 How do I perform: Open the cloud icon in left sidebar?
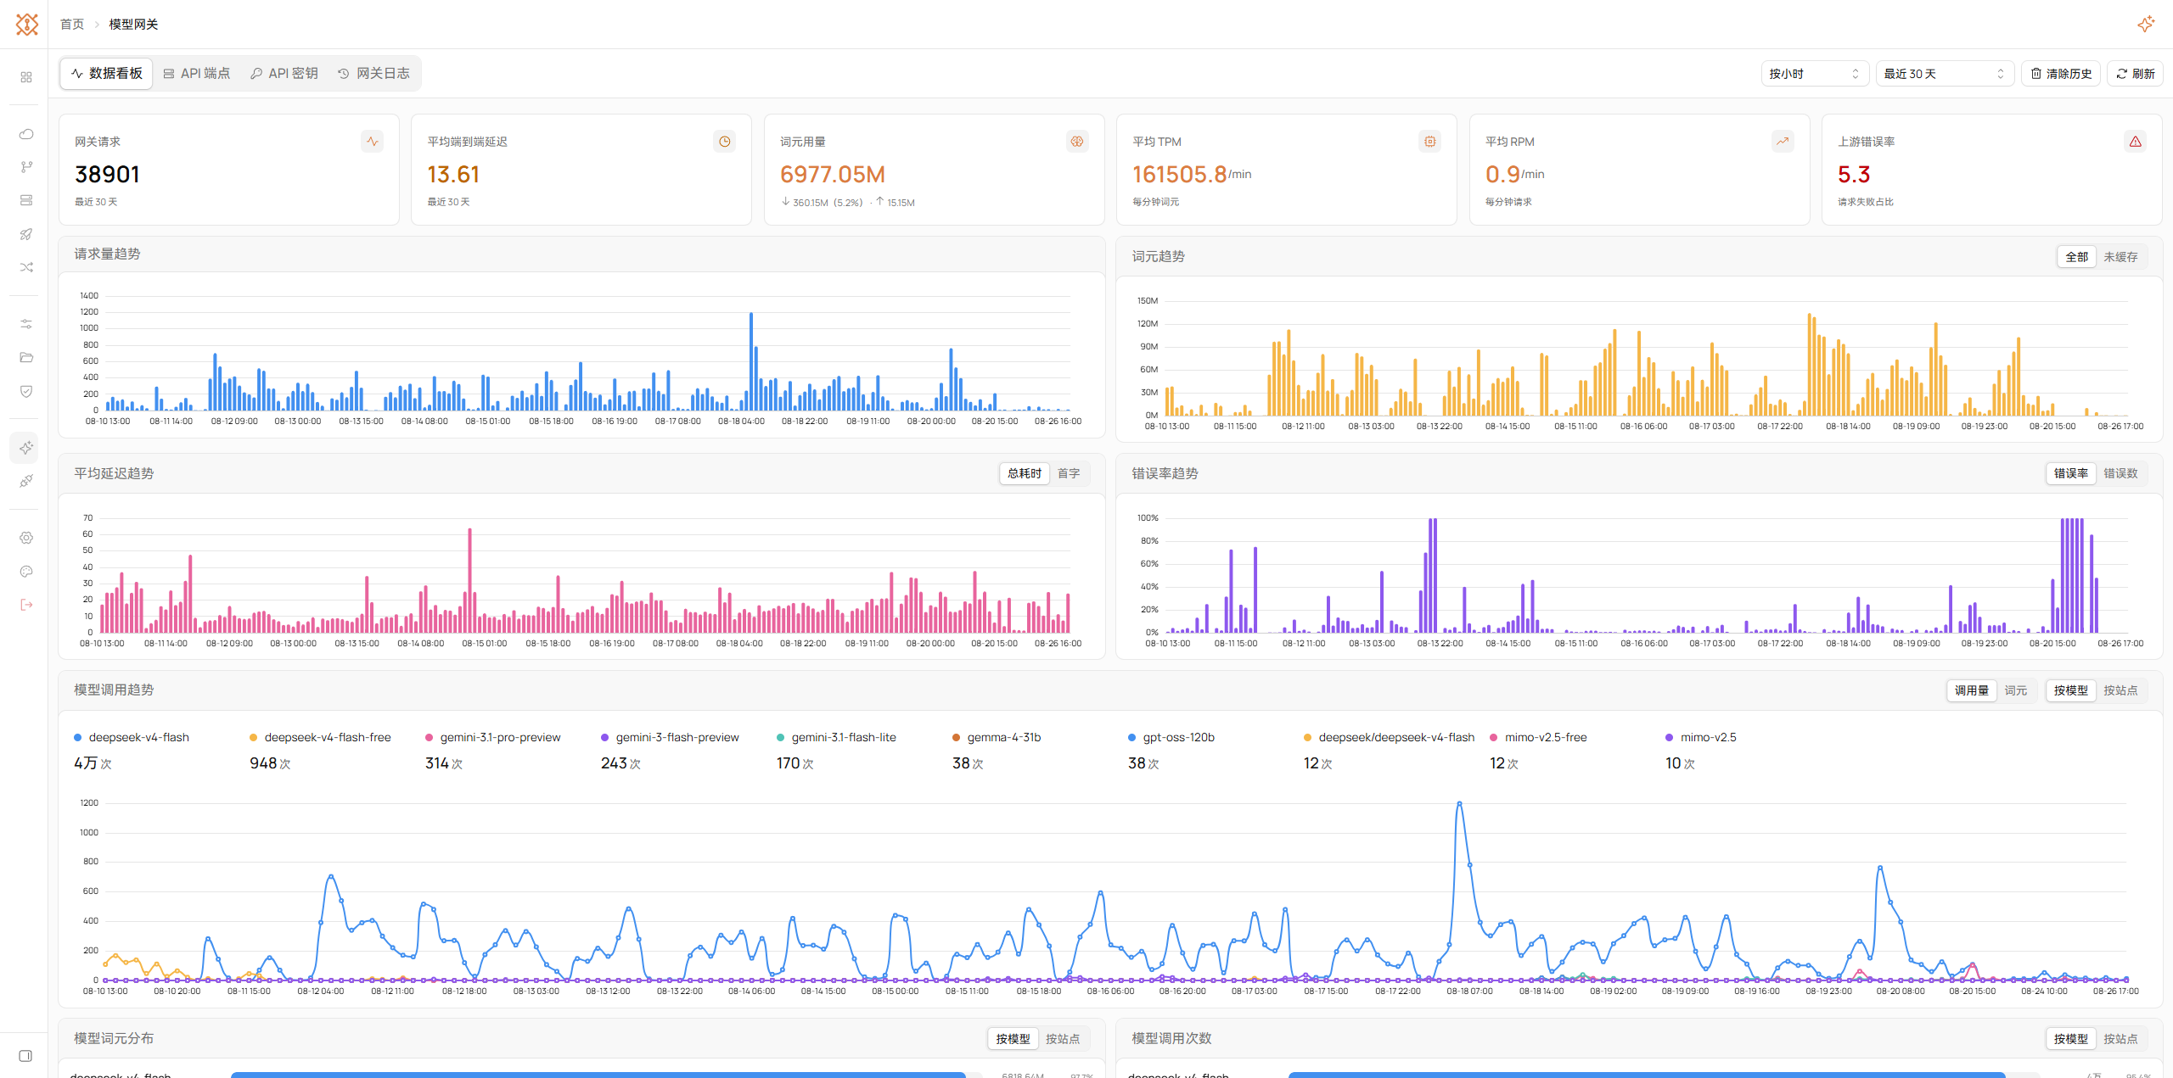point(26,134)
